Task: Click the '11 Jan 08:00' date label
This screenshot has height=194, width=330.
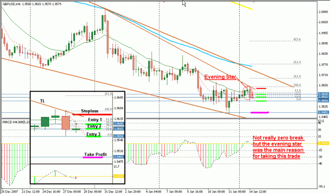Action: tap(237, 192)
